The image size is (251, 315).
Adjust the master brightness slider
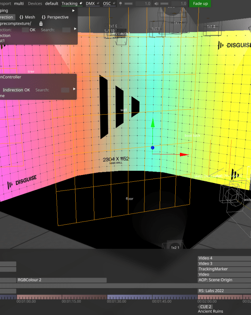click(129, 4)
